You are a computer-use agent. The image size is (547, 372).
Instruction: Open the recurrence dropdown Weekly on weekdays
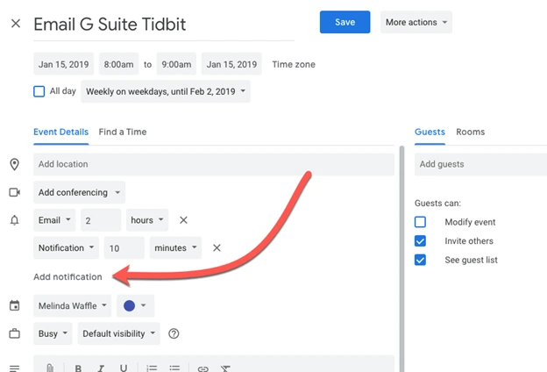(166, 91)
